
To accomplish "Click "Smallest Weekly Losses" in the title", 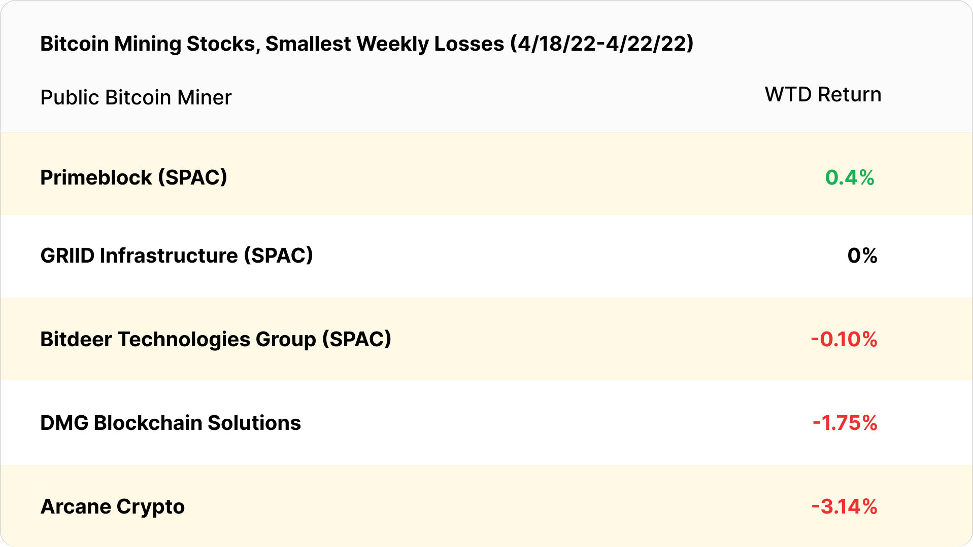I will (x=385, y=44).
